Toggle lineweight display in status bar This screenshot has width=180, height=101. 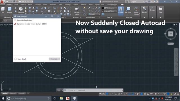tap(138, 94)
